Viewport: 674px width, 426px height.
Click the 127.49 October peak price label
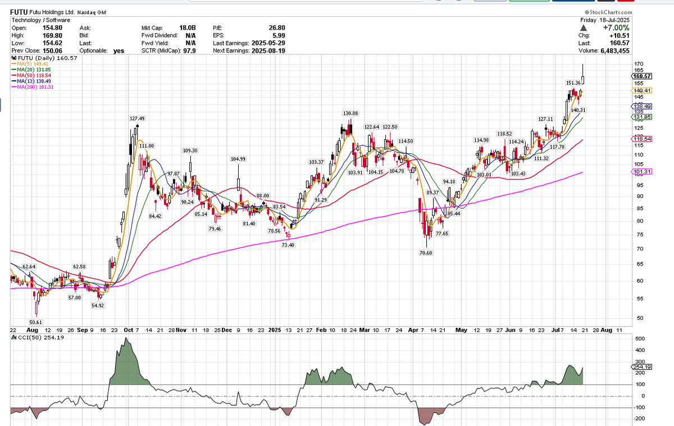(136, 118)
